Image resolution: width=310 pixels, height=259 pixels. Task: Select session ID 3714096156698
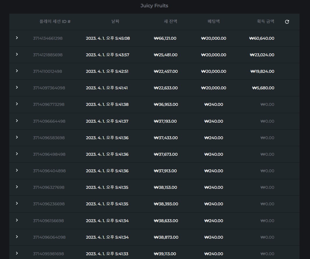[x=49, y=221]
